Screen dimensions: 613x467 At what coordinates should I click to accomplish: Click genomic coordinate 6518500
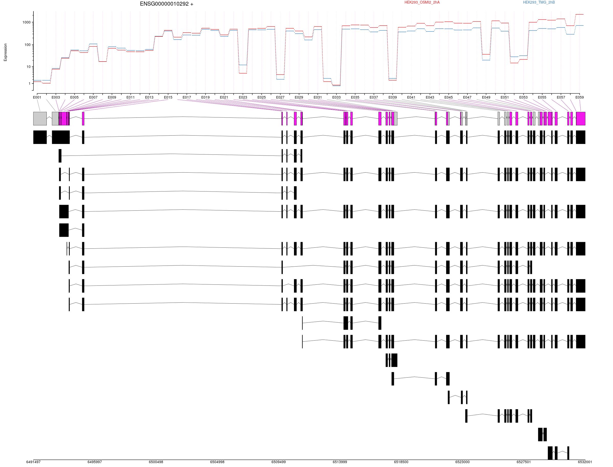click(401, 462)
